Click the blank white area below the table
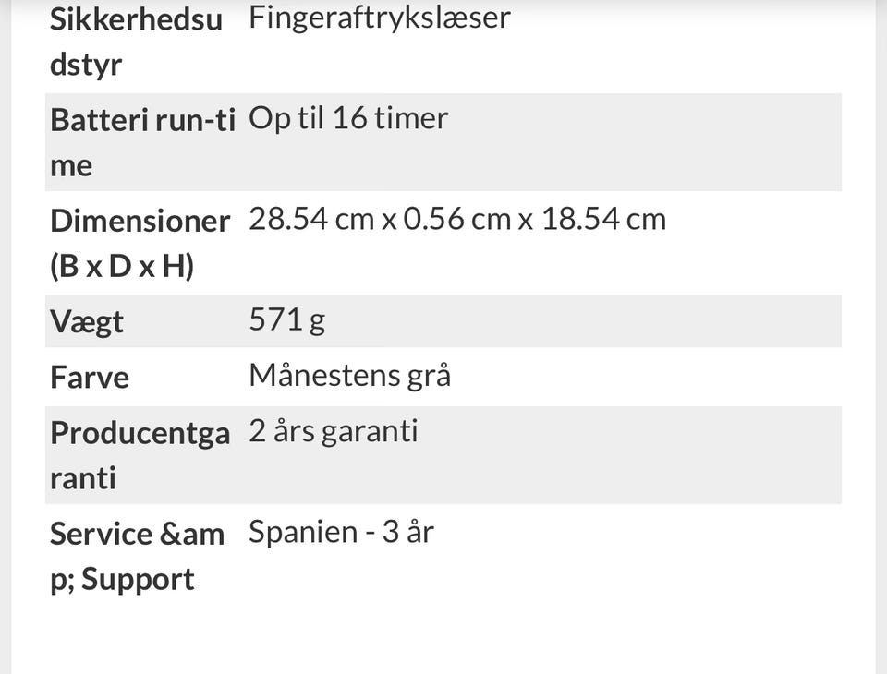 [x=443, y=637]
